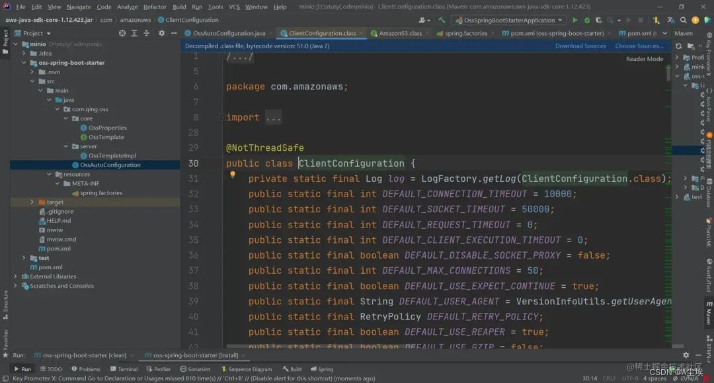
Task: Open the run configuration dropdown
Action: 508,21
